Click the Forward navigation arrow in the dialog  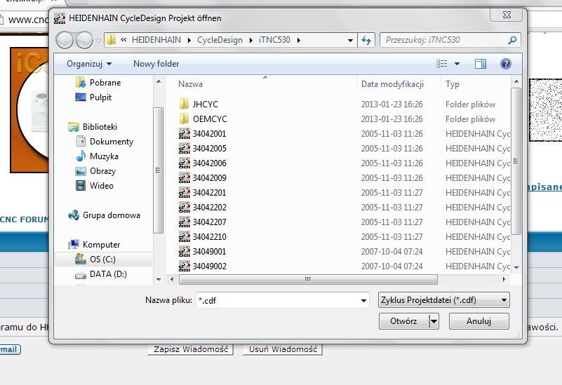pyautogui.click(x=85, y=40)
